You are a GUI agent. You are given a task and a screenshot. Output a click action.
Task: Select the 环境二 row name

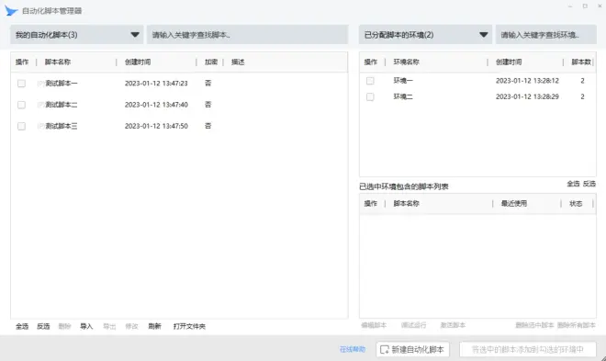[403, 96]
